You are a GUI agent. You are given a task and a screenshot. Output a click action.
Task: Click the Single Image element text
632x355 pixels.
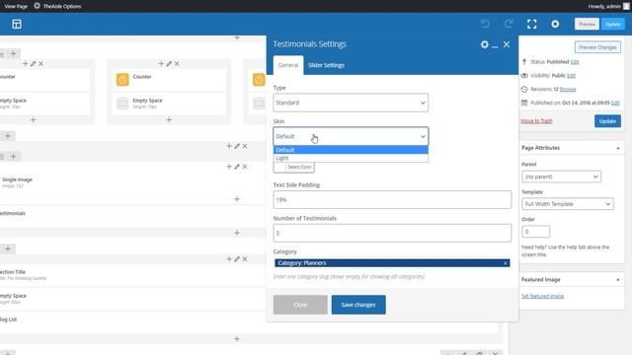[18, 179]
